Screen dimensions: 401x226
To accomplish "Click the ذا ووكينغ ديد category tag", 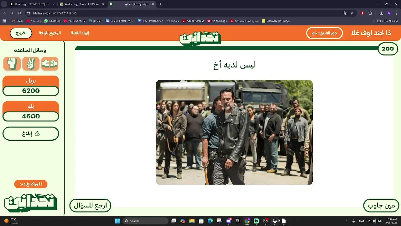I will click(31, 184).
